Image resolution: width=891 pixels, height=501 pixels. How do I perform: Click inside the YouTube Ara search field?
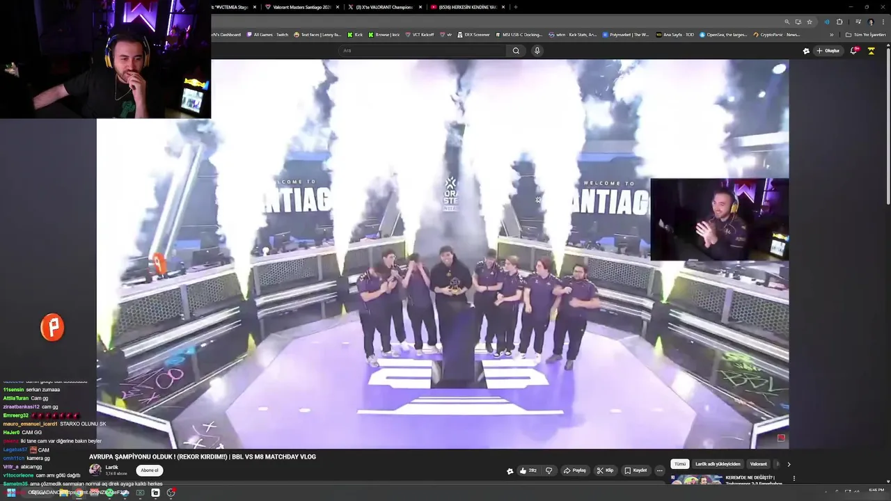[423, 51]
